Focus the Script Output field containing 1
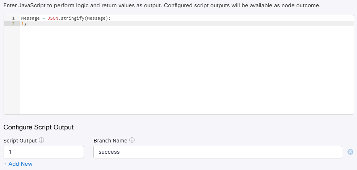Viewport: 357px width, 170px height. 43,152
